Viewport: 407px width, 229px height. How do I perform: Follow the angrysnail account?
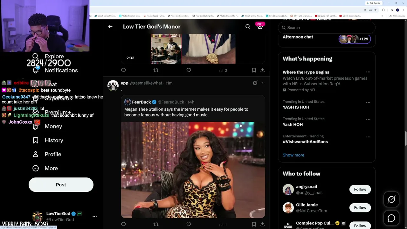[x=360, y=189]
